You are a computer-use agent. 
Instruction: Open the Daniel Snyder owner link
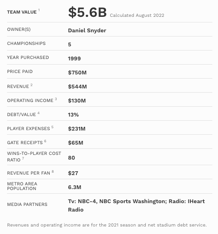(87, 30)
